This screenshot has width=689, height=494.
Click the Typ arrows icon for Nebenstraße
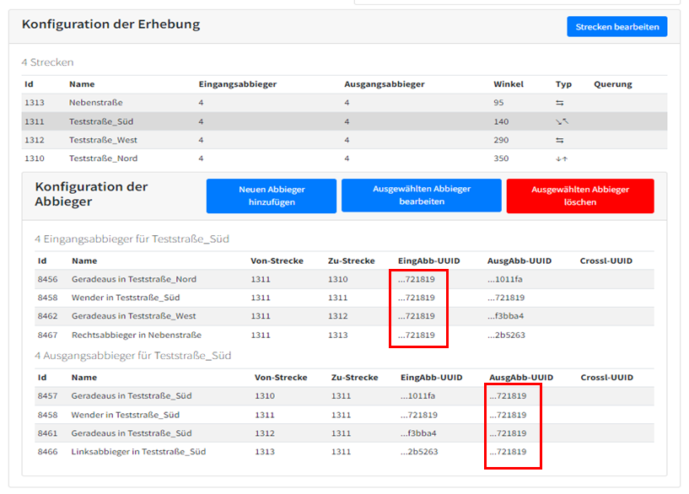tap(559, 103)
